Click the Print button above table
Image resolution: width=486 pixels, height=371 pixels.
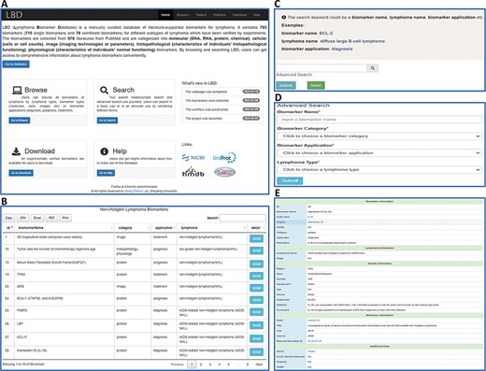65,218
